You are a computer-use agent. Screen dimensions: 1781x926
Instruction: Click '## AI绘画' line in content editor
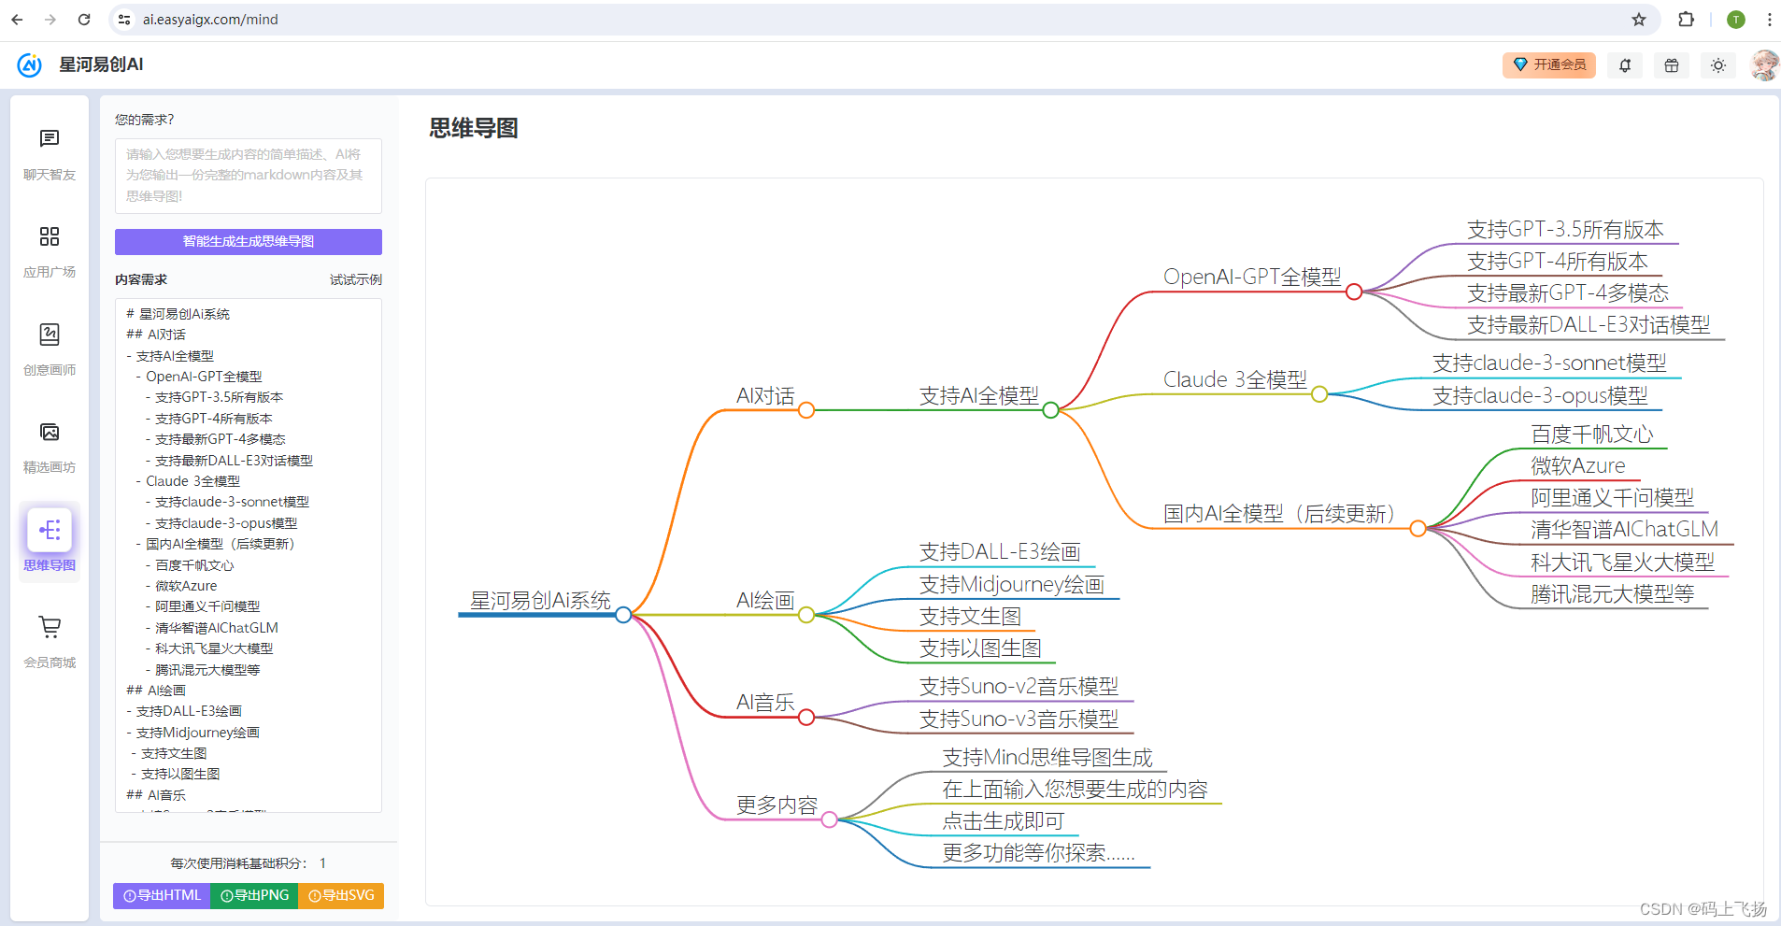click(x=156, y=691)
